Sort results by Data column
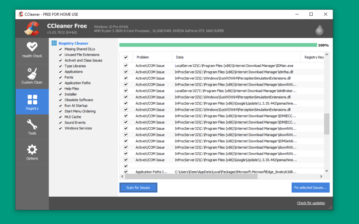The image size is (359, 224). tap(236, 57)
